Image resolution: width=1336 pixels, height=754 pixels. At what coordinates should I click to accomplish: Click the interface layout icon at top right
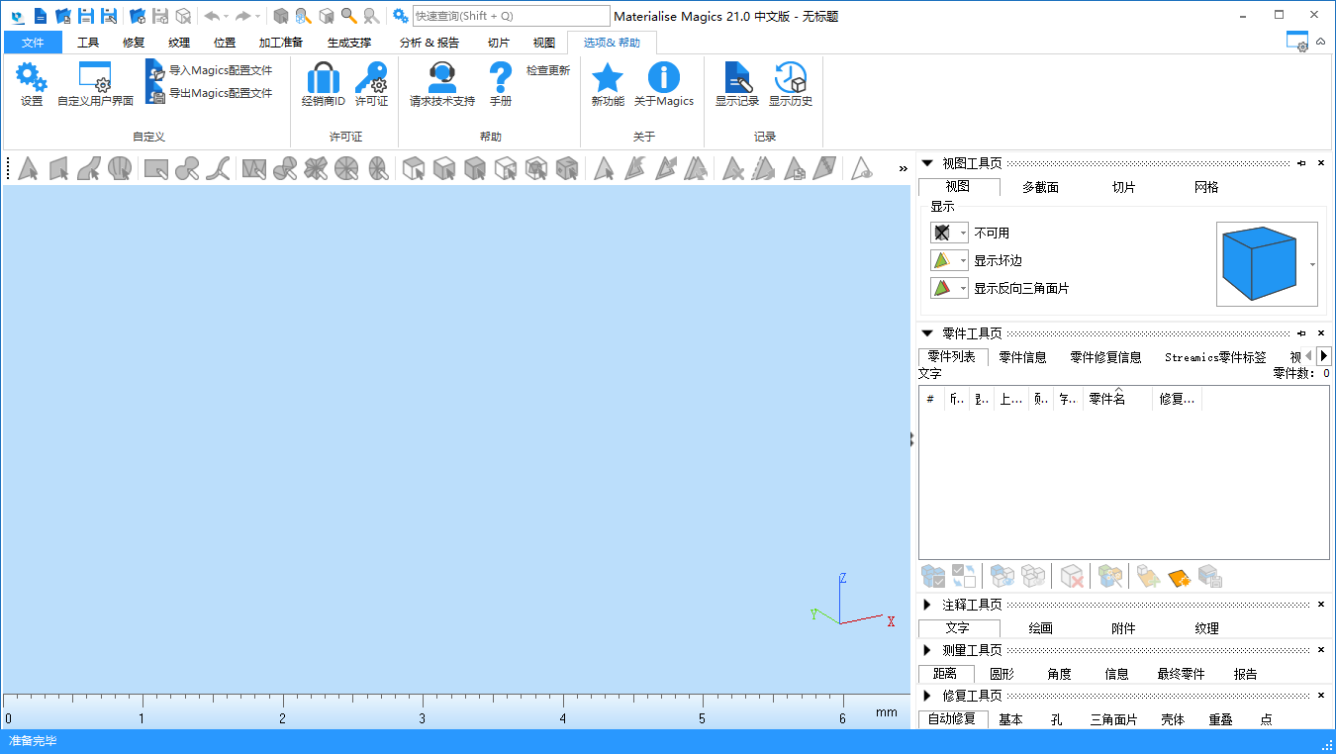(1297, 42)
